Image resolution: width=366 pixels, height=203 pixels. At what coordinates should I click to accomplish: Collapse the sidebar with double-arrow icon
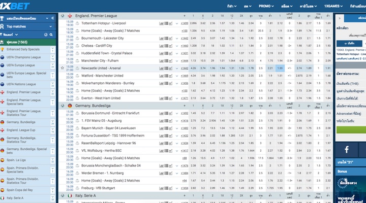[x=53, y=18]
